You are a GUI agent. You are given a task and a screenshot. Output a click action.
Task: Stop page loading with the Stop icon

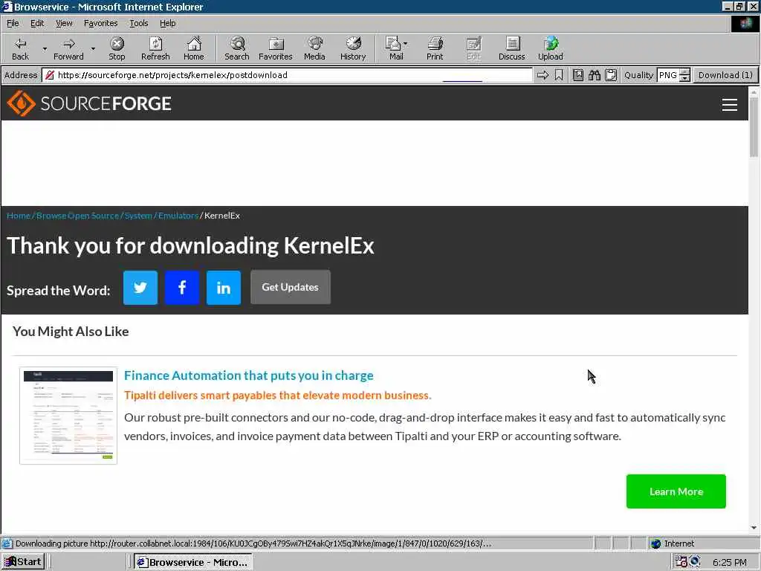[117, 48]
